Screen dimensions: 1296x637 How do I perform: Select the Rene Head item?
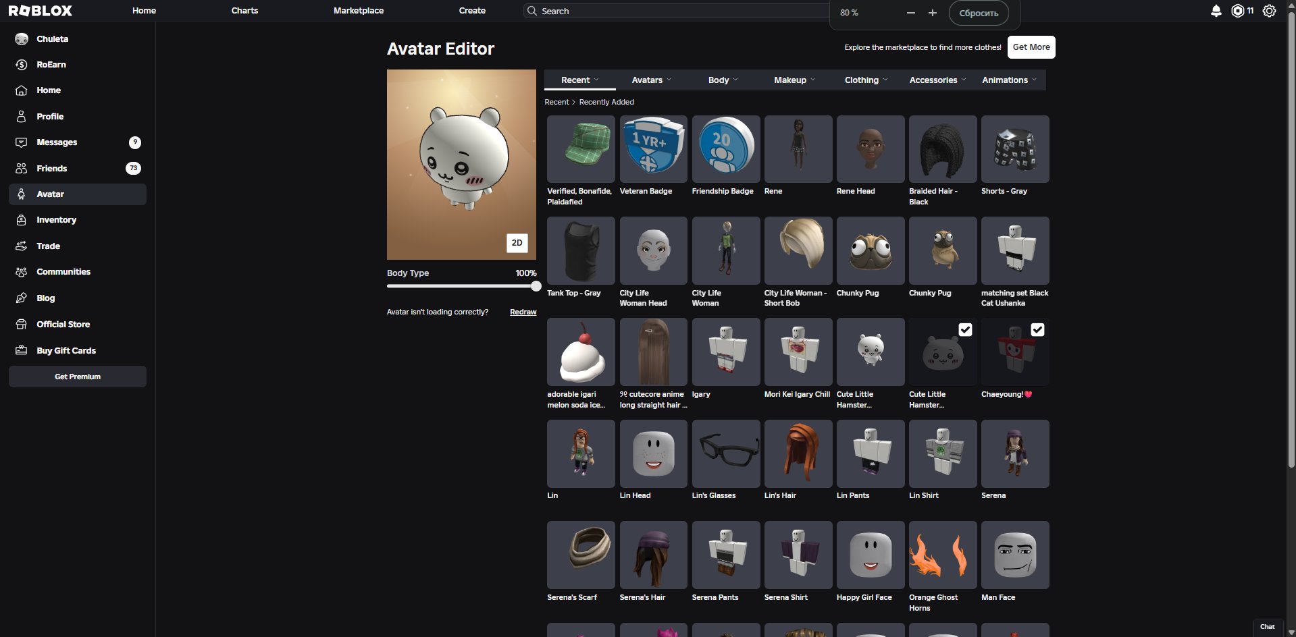[x=871, y=149]
